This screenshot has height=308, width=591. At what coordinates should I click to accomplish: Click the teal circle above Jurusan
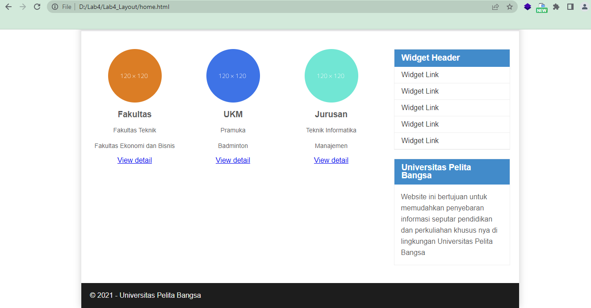pos(331,76)
